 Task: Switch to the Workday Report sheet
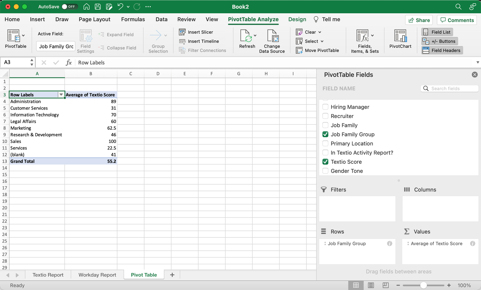[x=97, y=275]
